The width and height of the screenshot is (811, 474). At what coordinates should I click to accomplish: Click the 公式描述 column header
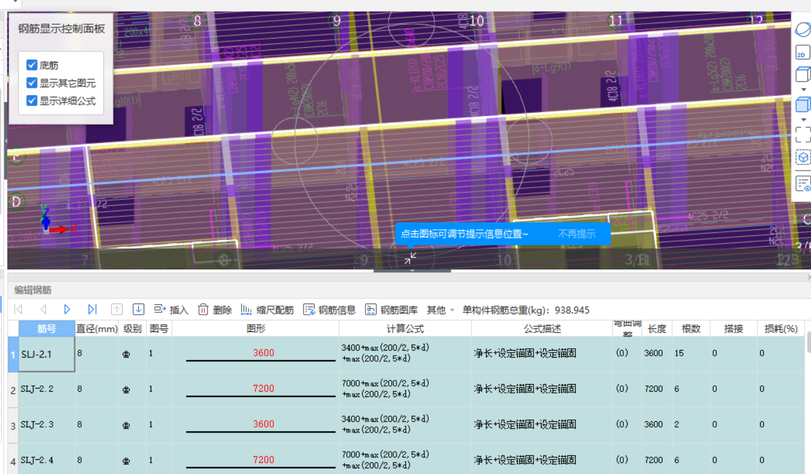(542, 328)
